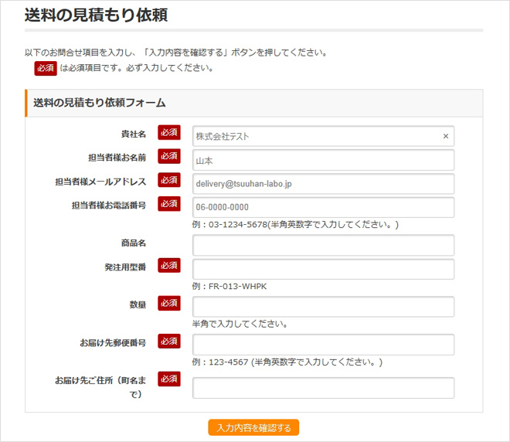510x442 pixels.
Task: Clear the 貴社名 field with the × icon
Action: coord(445,136)
